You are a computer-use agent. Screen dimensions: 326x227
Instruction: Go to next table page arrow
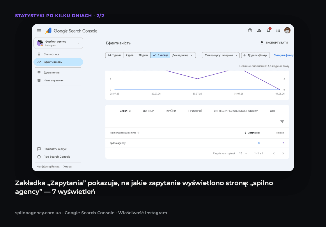tap(283, 153)
